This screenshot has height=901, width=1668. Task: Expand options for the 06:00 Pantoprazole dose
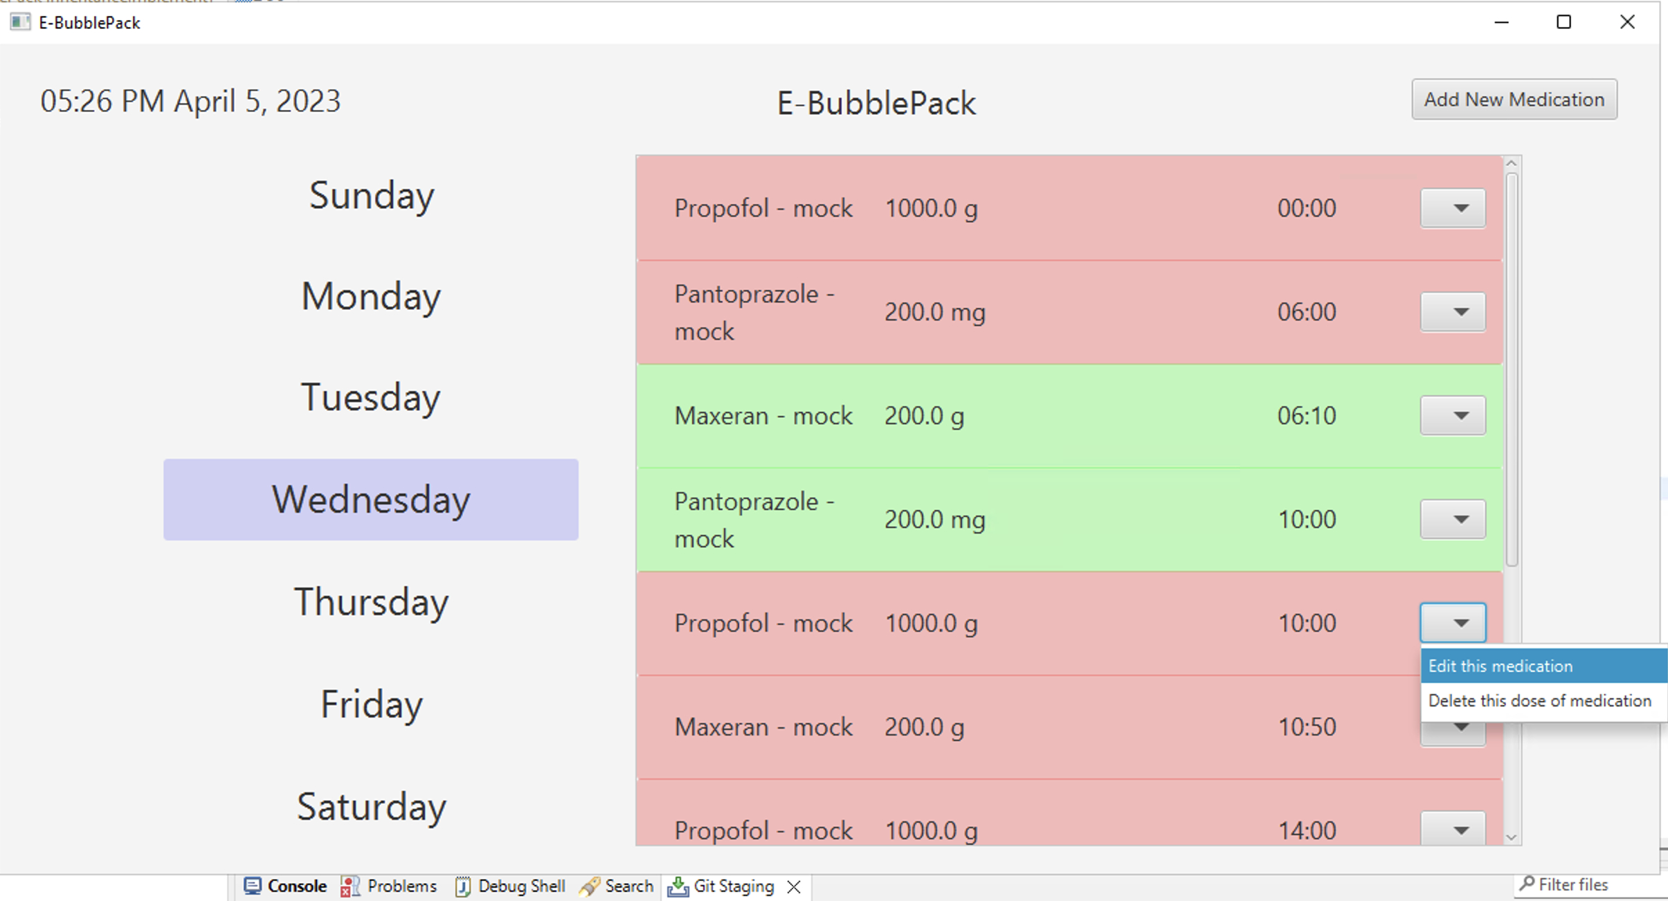tap(1452, 311)
